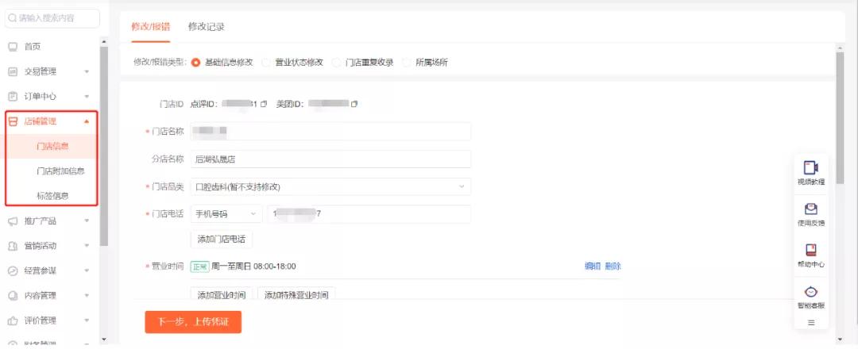Copy the 点评ID with copy icon

point(264,104)
